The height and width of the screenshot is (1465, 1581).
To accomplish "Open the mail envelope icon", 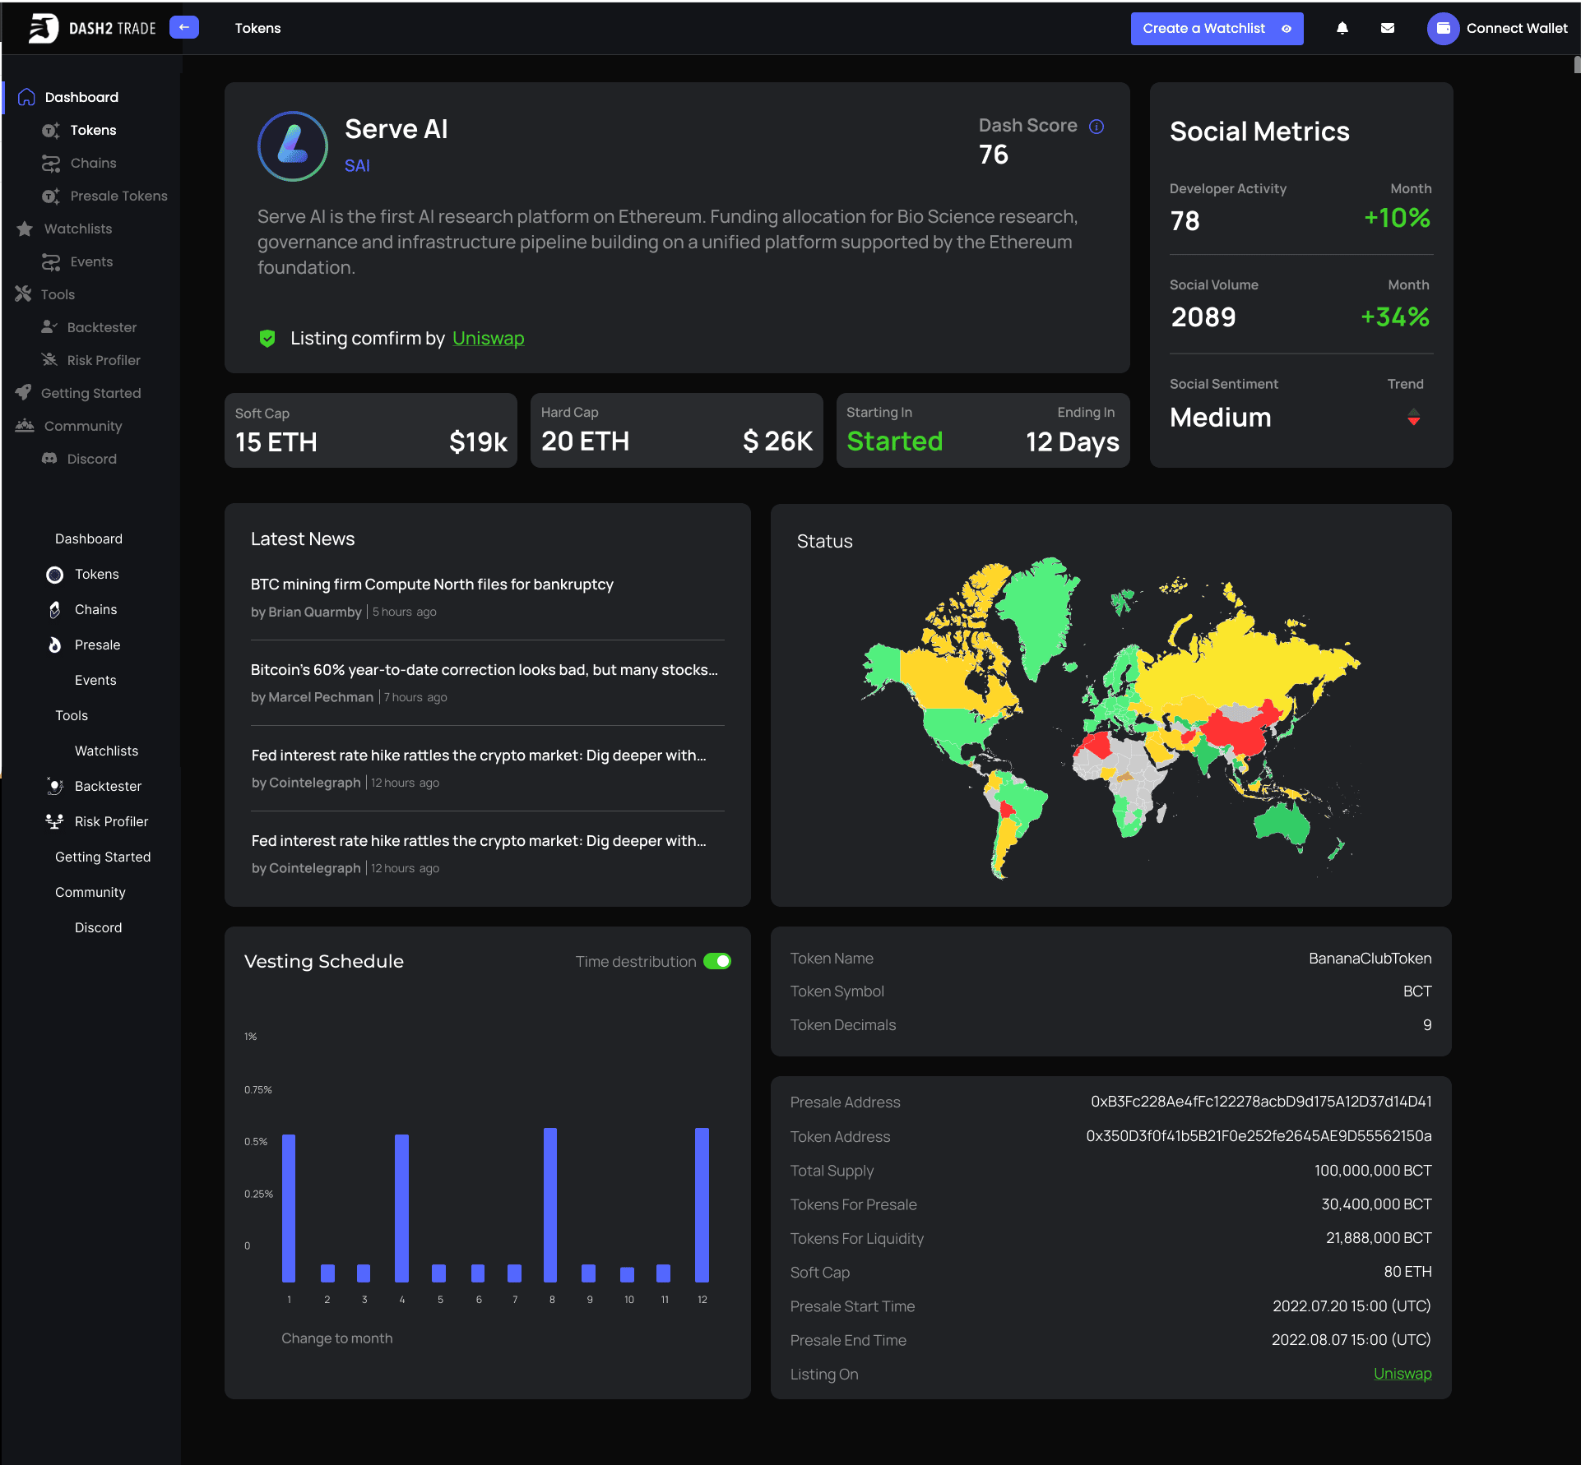I will [x=1387, y=28].
